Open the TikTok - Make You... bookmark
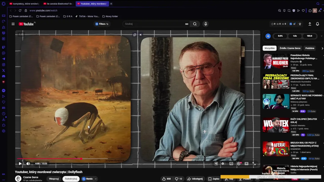This screenshot has width=324, height=182. pos(87,16)
